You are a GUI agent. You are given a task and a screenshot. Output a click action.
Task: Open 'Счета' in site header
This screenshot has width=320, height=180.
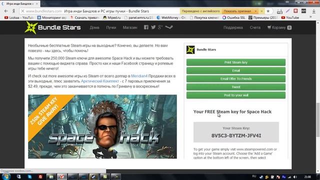[255, 27]
